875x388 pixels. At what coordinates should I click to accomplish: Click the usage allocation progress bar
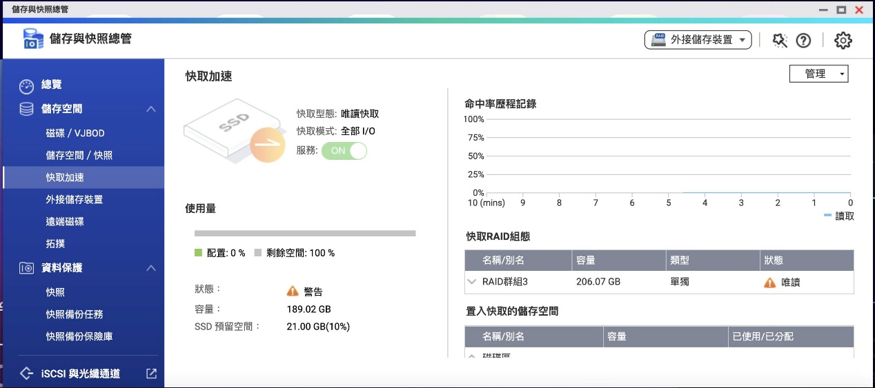305,234
